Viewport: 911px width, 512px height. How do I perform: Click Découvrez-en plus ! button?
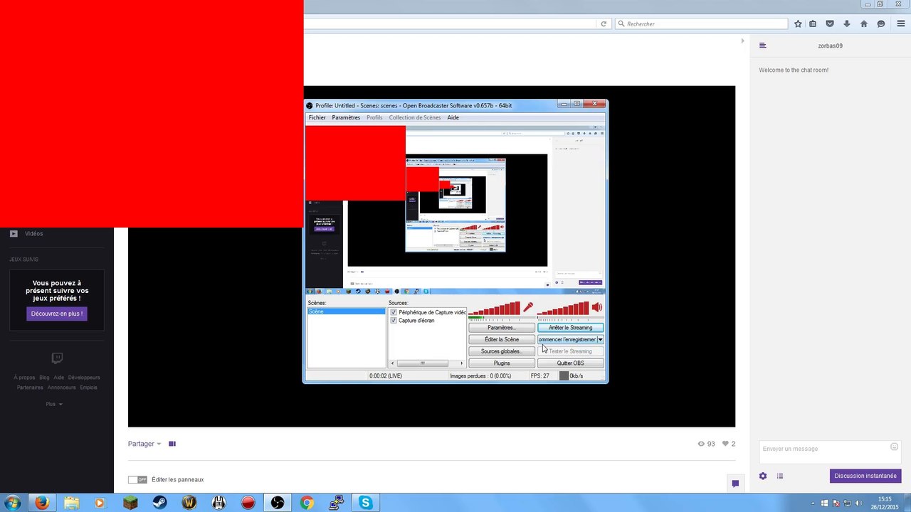coord(57,314)
